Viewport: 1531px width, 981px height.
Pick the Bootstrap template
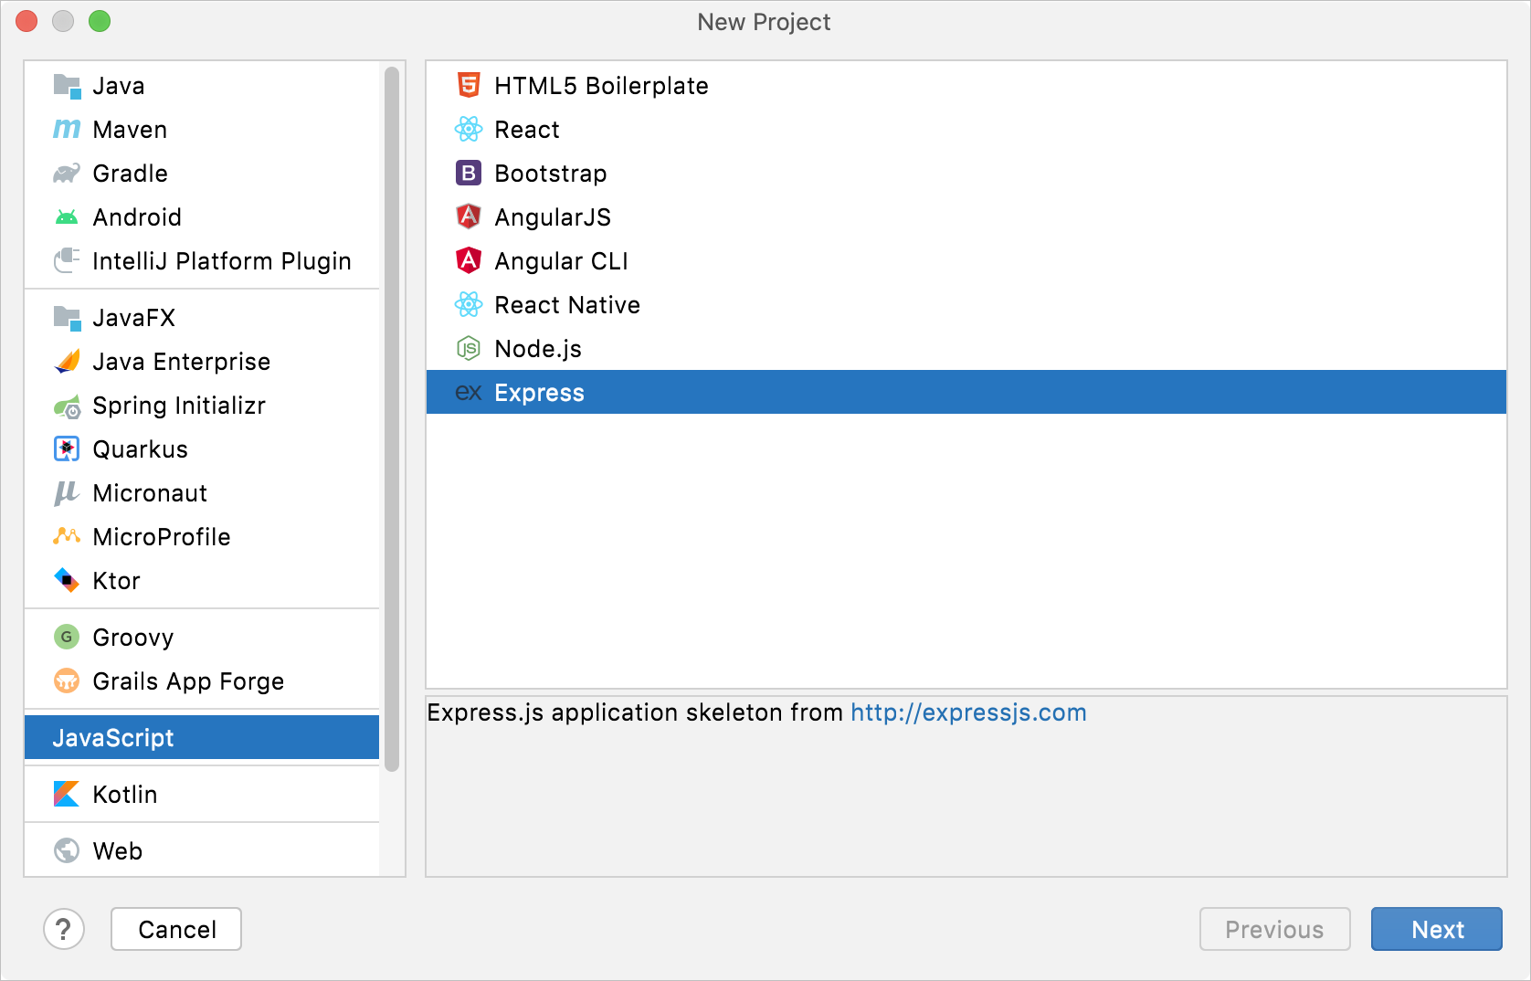coord(966,174)
